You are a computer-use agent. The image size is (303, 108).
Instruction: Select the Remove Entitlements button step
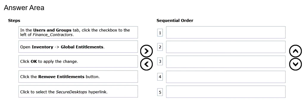click(x=78, y=77)
